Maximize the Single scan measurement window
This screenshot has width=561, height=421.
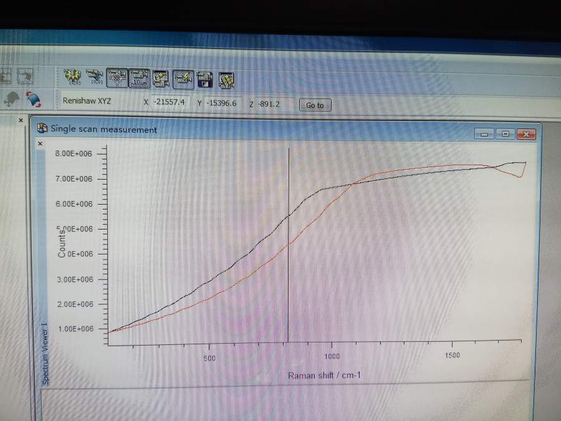(x=505, y=134)
